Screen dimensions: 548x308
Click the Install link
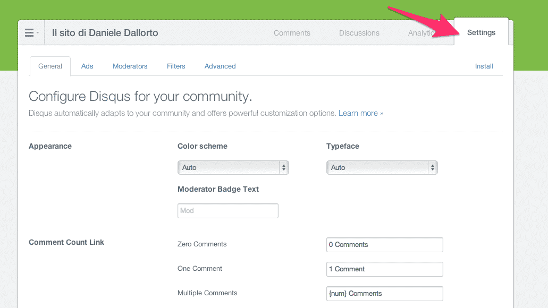tap(484, 66)
